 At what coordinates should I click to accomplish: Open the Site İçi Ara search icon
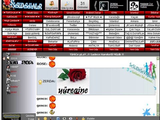[67, 5]
